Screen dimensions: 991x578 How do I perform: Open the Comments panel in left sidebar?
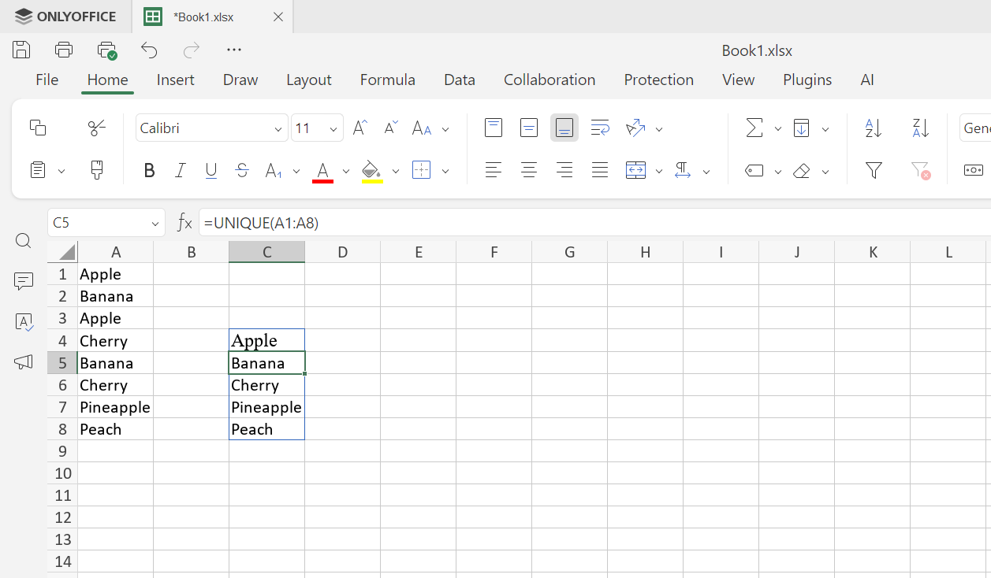coord(24,281)
